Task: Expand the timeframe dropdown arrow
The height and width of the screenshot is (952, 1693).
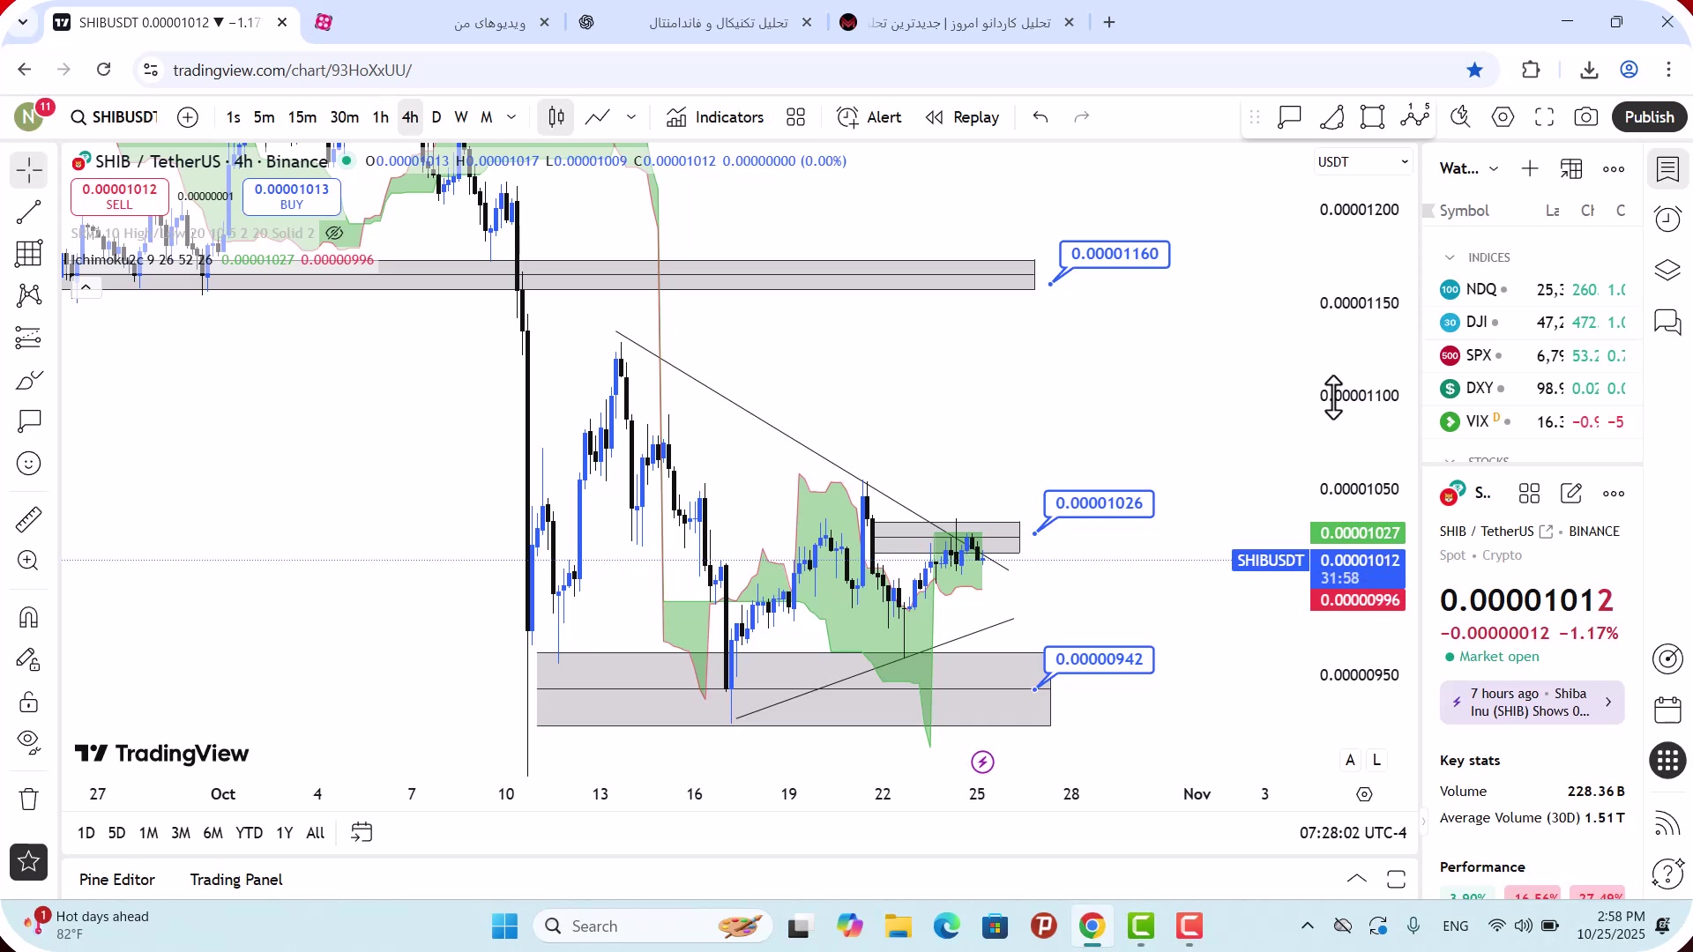Action: (x=511, y=117)
